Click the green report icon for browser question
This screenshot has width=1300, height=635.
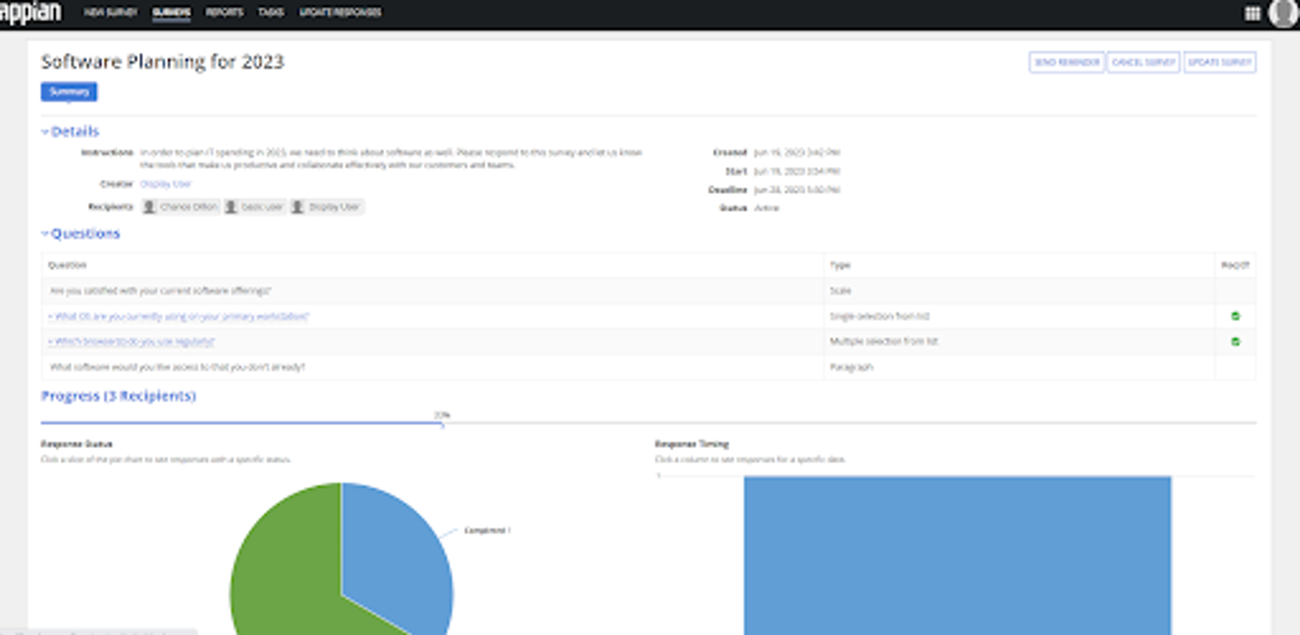click(1235, 342)
